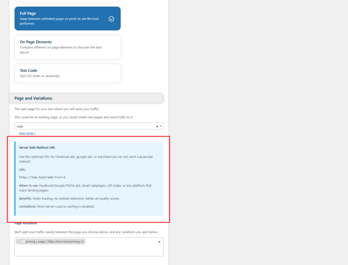Choose the On Page Elements test type
The height and width of the screenshot is (265, 348).
[68, 47]
